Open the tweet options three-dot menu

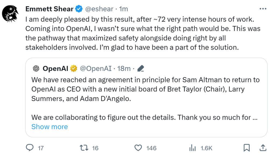pos(262,9)
